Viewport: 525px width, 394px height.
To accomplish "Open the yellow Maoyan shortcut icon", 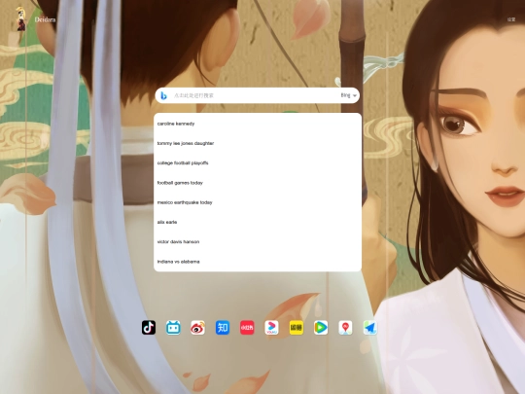I will (x=297, y=328).
